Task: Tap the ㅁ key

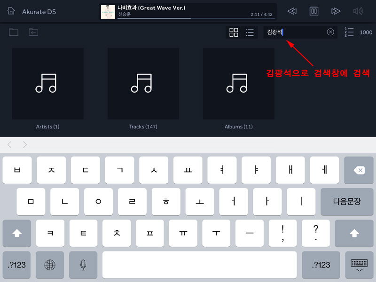Action: point(31,202)
